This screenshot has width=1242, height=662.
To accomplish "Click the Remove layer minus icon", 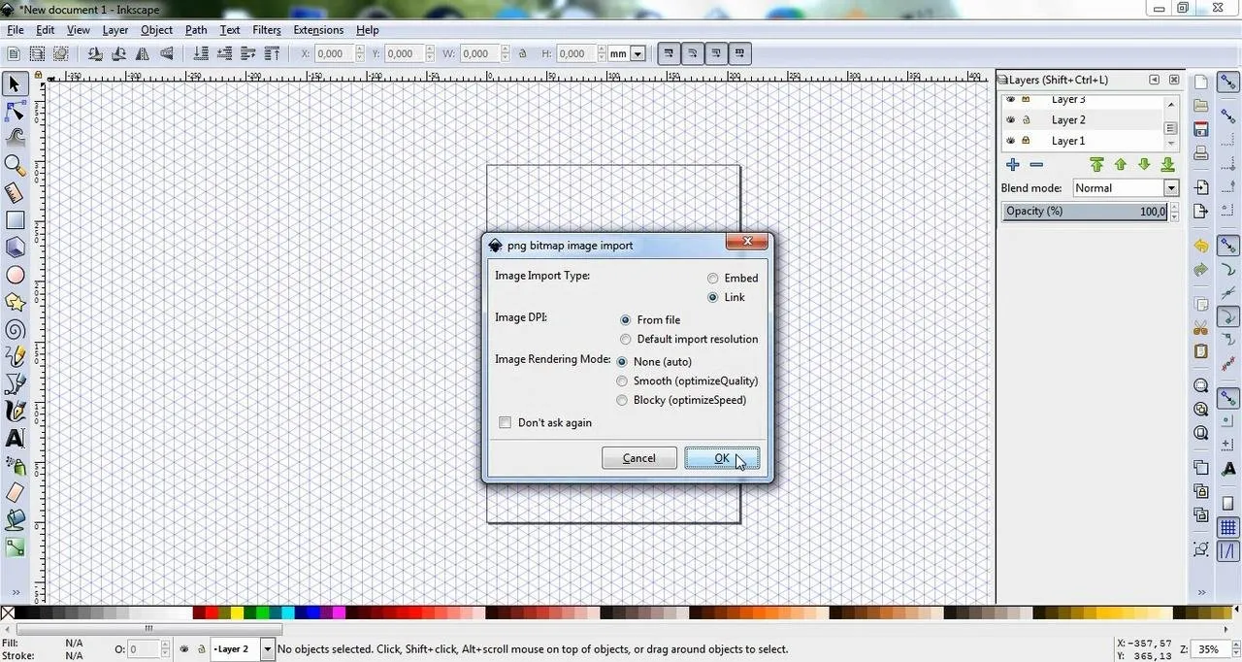I will (1036, 165).
